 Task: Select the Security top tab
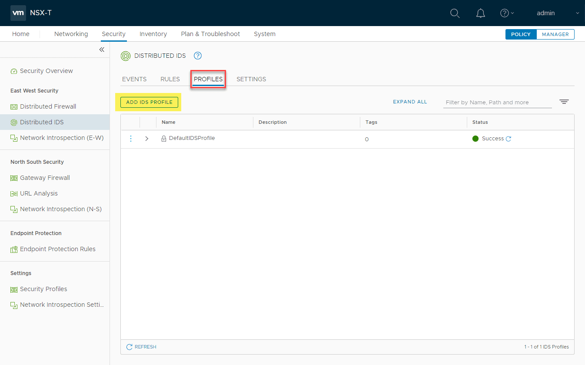114,34
